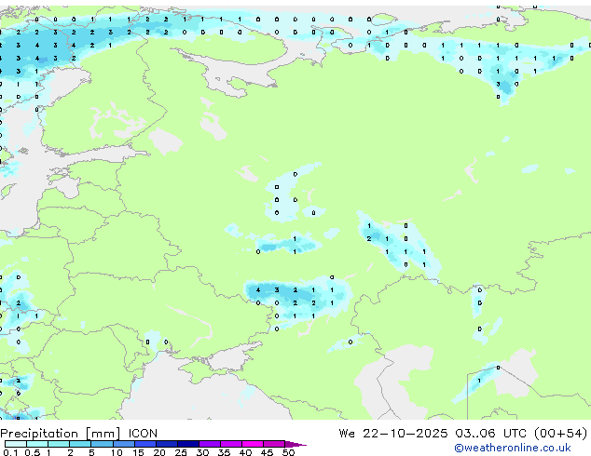Image resolution: width=591 pixels, height=456 pixels.
Task: Select the 35–40 mm legend color box
Action: click(x=231, y=444)
